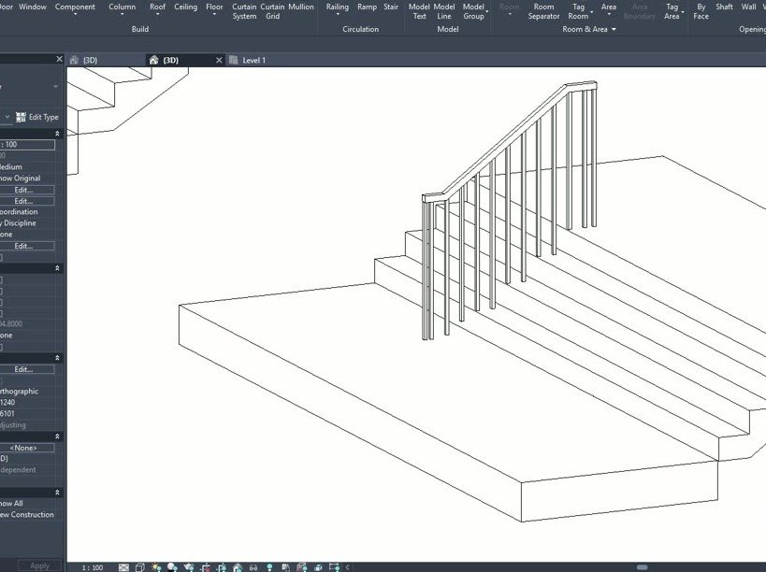Collapse the section above Show All row
The image size is (766, 572).
(57, 493)
